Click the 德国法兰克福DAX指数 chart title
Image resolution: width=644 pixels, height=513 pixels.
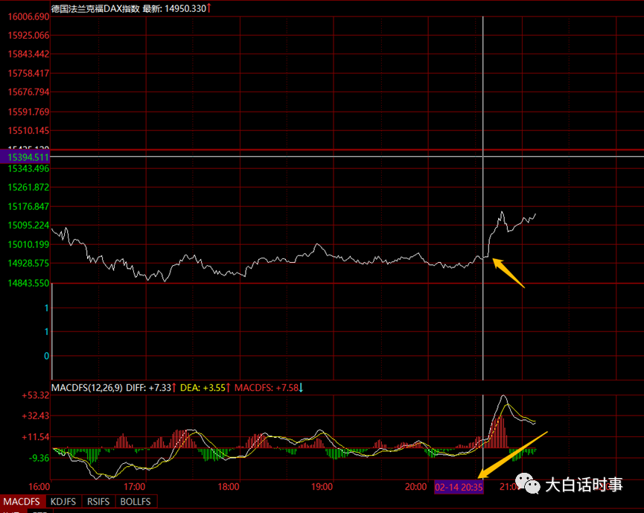point(96,9)
